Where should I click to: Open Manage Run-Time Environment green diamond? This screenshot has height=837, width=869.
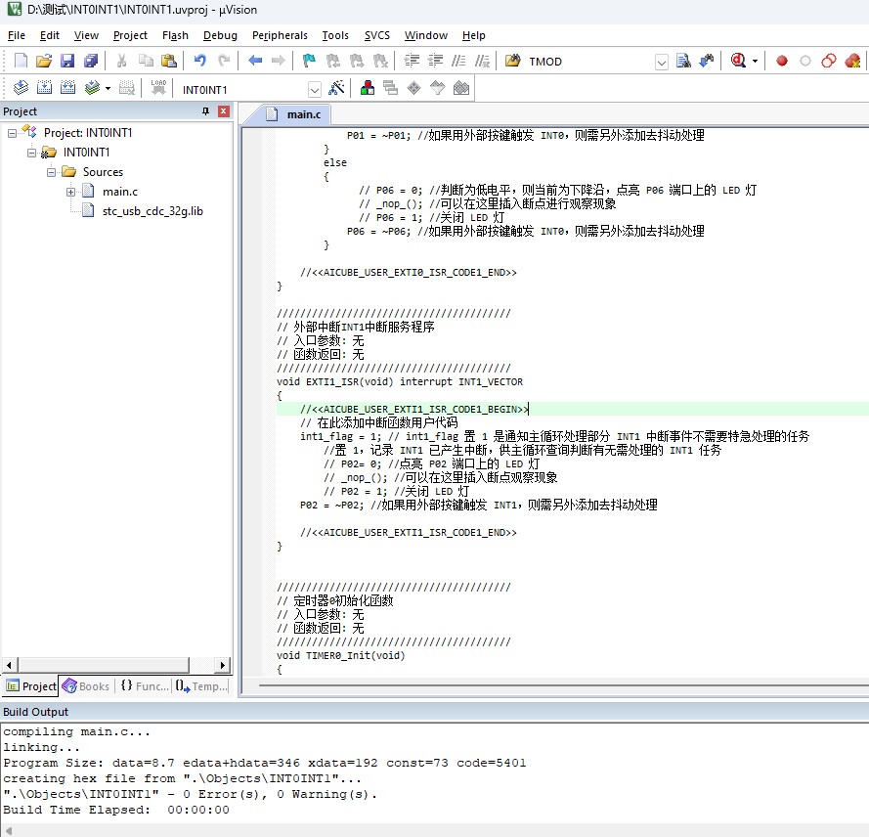(413, 88)
